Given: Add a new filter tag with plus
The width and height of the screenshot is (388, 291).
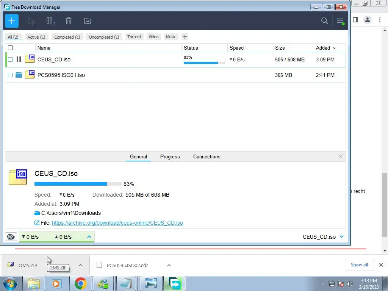Looking at the screenshot, I should [x=185, y=37].
